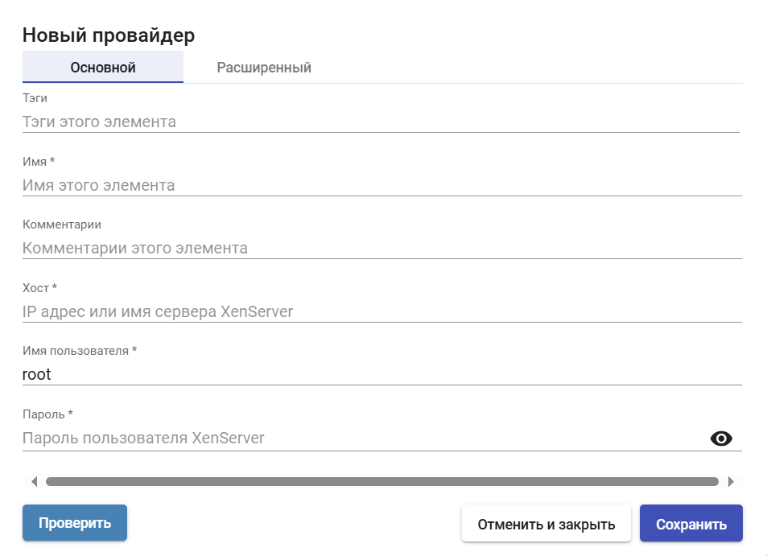
Task: Click the left scroll arrow
Action: [x=34, y=482]
